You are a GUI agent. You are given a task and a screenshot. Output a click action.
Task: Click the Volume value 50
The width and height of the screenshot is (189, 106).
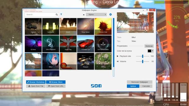tap(152, 62)
